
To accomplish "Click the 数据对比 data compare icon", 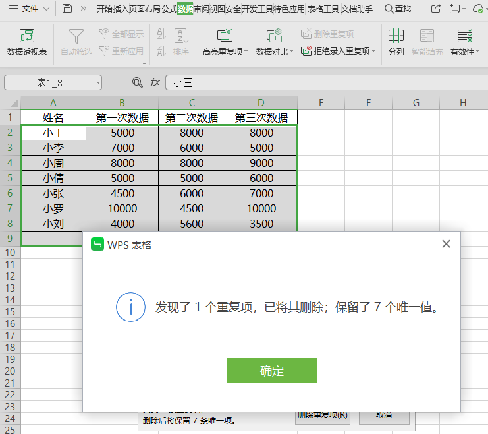I will coord(274,36).
